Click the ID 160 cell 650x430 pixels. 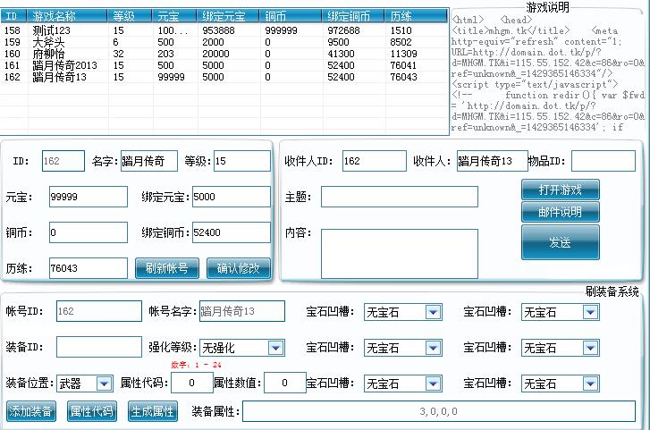tap(12, 54)
